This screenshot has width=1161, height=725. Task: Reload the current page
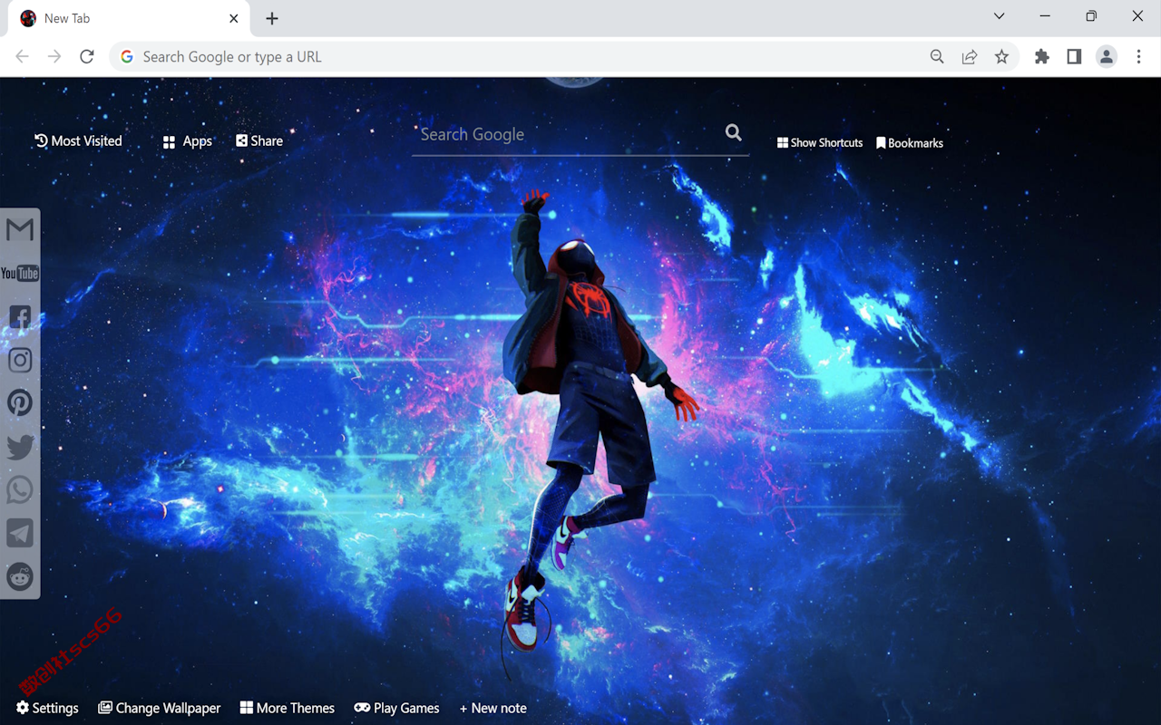(x=87, y=57)
